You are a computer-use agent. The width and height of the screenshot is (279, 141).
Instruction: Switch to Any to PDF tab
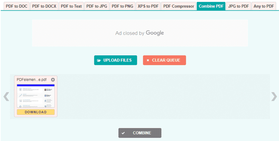pos(264,6)
